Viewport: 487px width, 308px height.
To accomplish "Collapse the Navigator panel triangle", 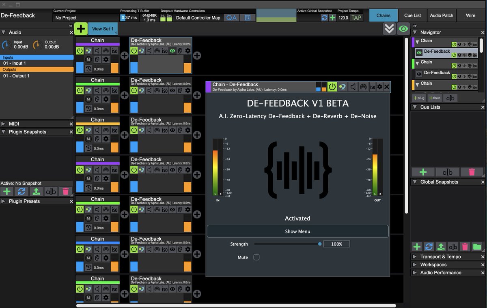I will point(415,32).
